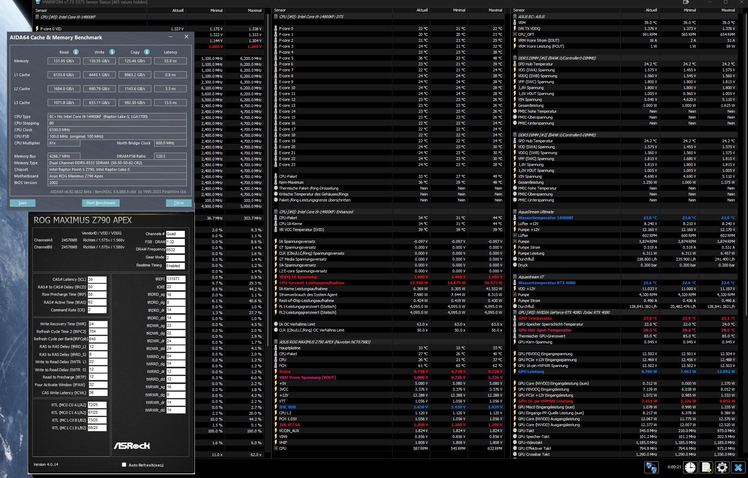The height and width of the screenshot is (478, 748).
Task: Open HWiNFO remote network monitoring icon
Action: point(651,467)
